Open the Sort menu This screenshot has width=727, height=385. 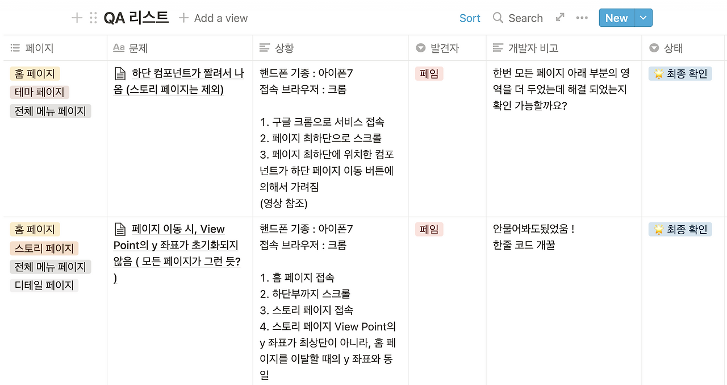470,18
